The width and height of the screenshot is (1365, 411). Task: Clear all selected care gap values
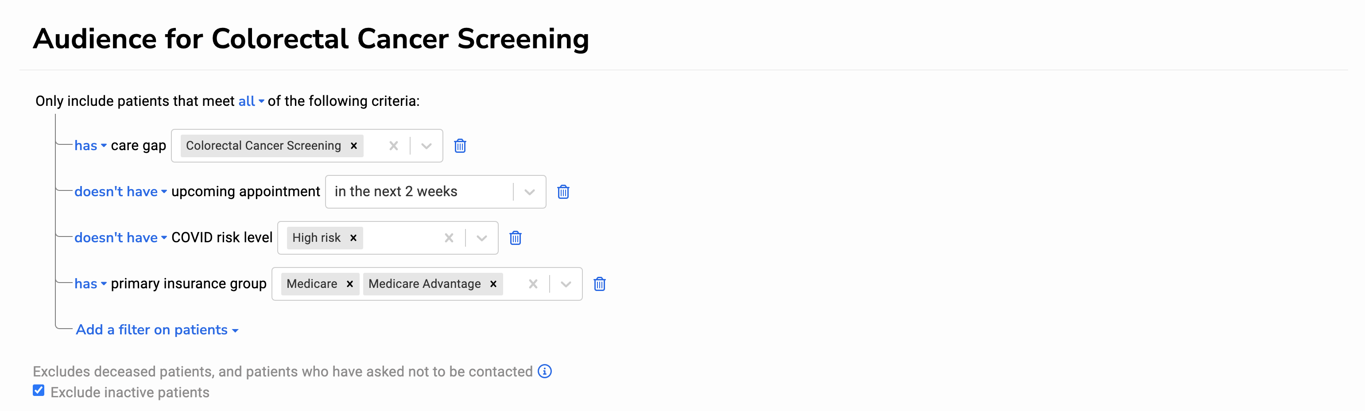click(x=393, y=146)
